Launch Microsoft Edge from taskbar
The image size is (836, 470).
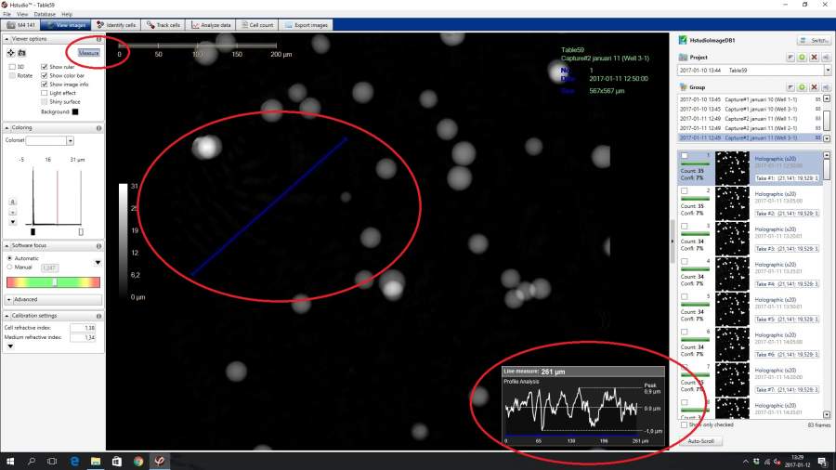pyautogui.click(x=74, y=461)
